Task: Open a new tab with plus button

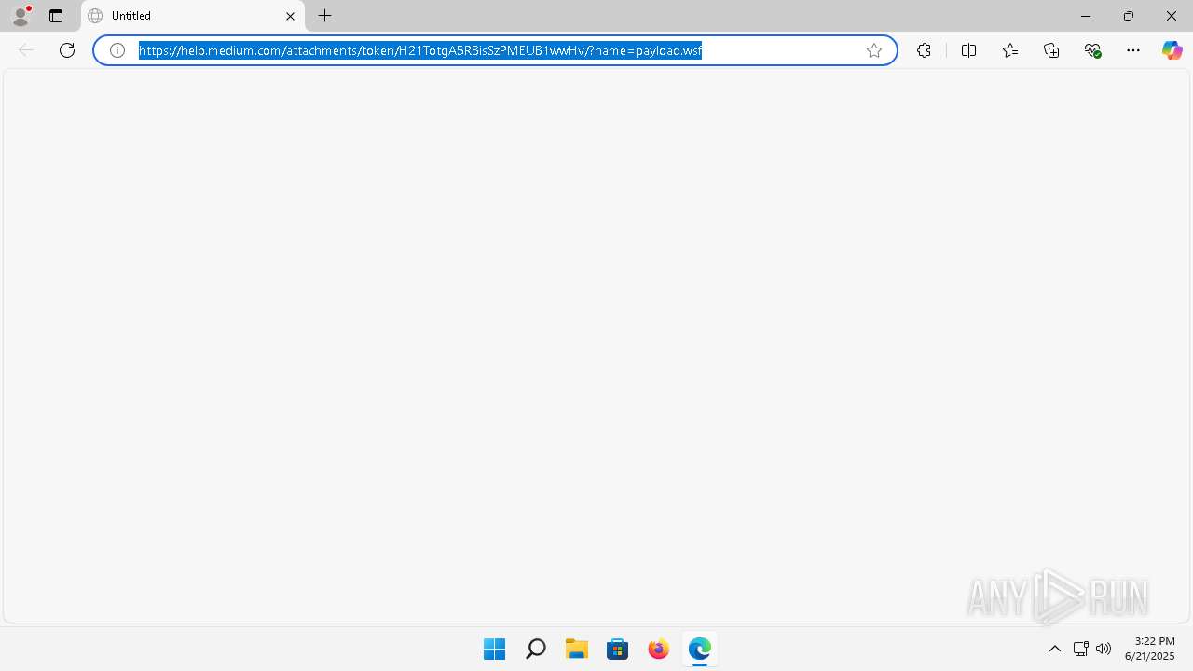Action: pyautogui.click(x=325, y=16)
